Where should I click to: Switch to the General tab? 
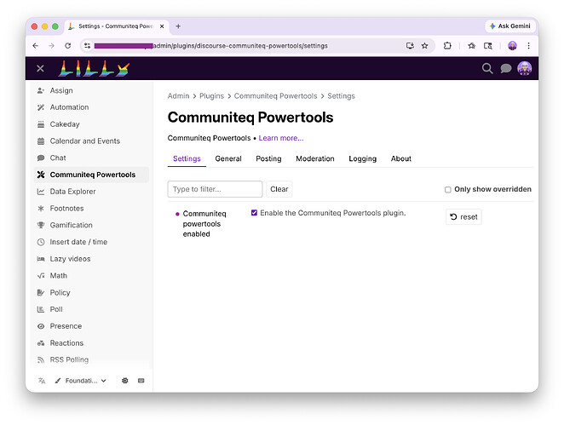coord(228,158)
